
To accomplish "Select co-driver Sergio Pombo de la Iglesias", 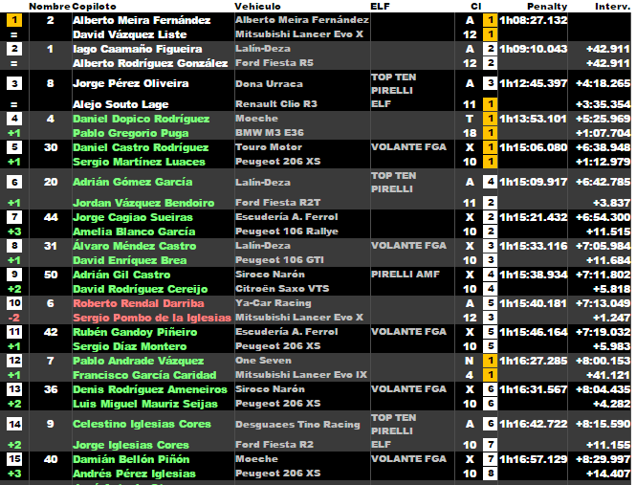I will pos(152,318).
